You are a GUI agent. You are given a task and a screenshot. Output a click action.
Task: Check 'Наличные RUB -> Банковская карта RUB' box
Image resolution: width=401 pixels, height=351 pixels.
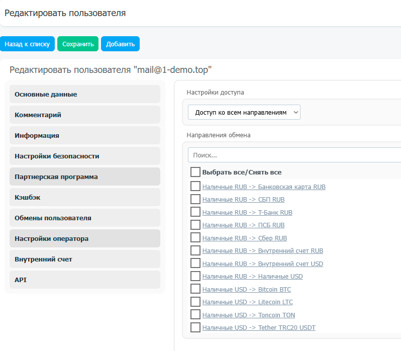point(195,187)
